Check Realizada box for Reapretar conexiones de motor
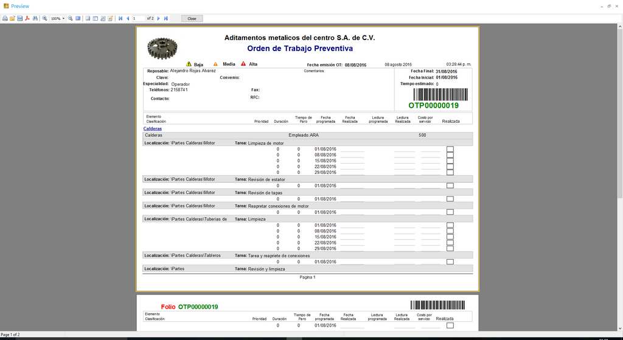Image resolution: width=623 pixels, height=340 pixels. 450,212
